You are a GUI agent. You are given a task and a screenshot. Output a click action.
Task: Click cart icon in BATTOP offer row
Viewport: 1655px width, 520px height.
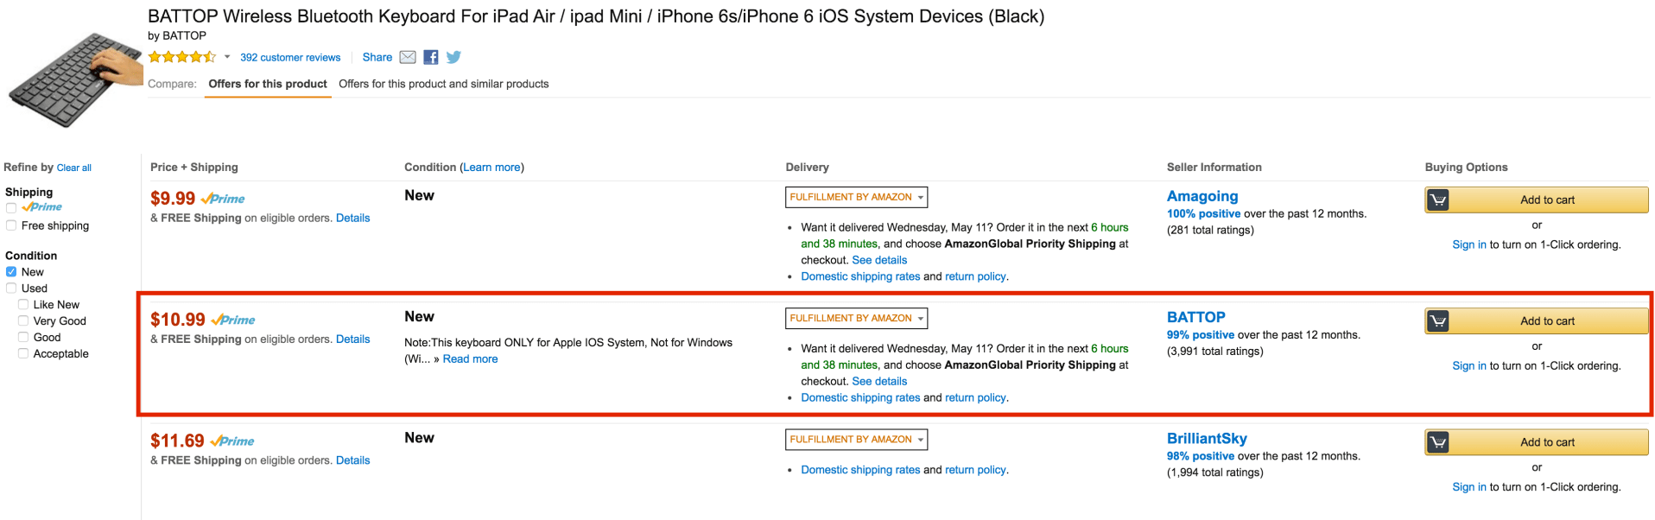click(x=1438, y=321)
